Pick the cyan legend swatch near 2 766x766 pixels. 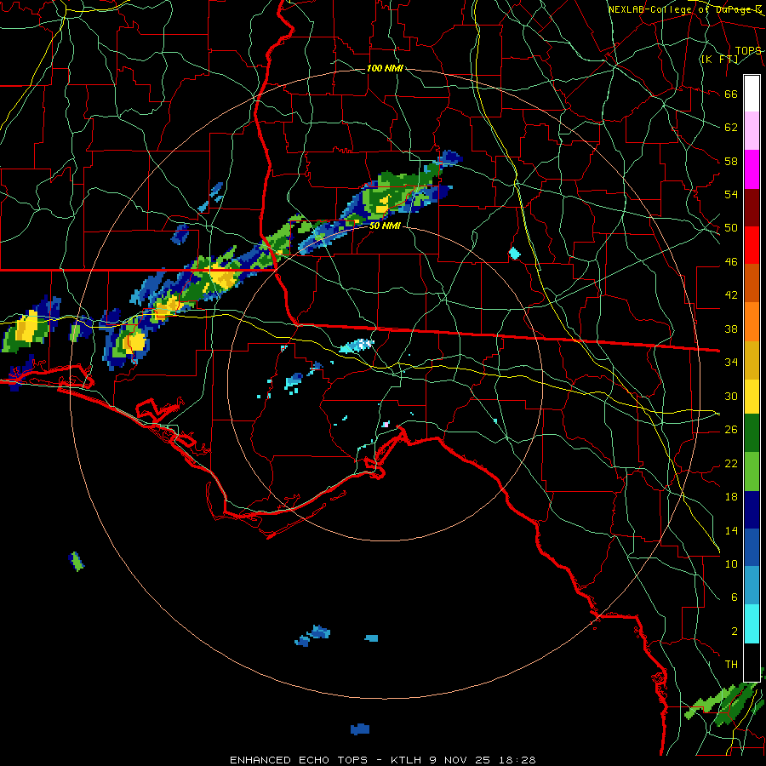752,623
